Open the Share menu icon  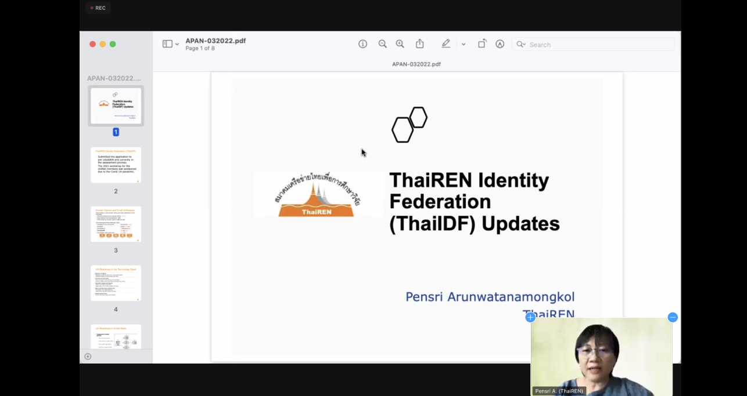(x=420, y=44)
